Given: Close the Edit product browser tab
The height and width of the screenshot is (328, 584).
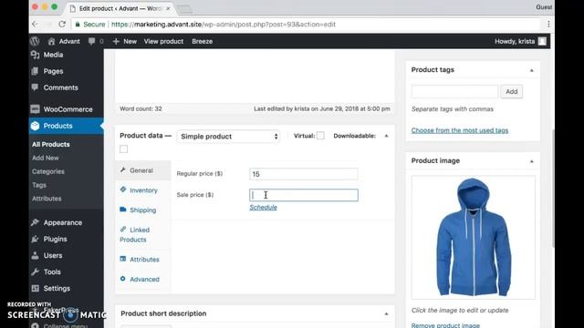Looking at the screenshot, I should pos(168,8).
